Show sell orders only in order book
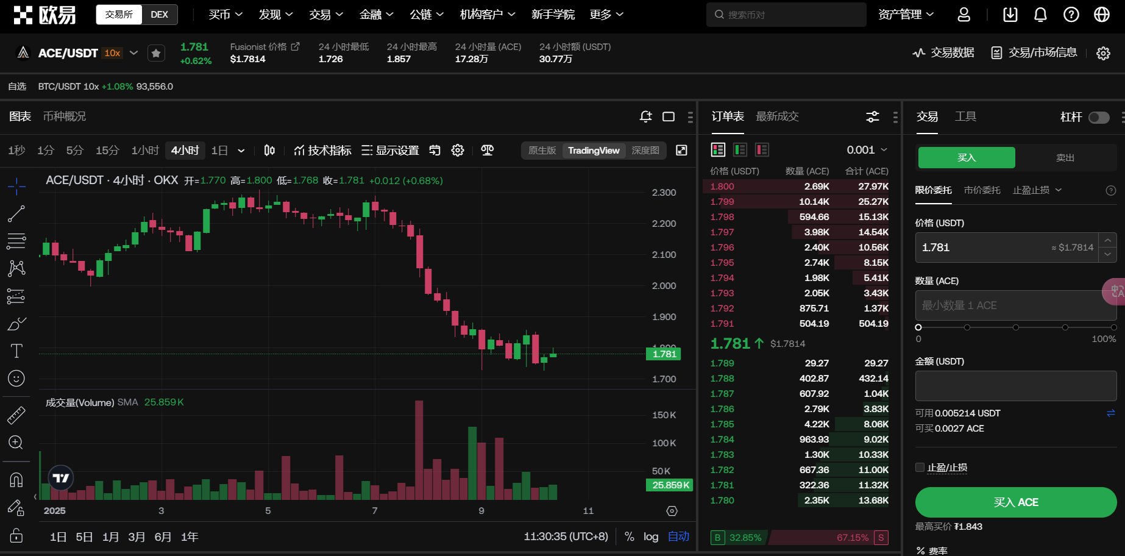The image size is (1125, 556). (762, 150)
